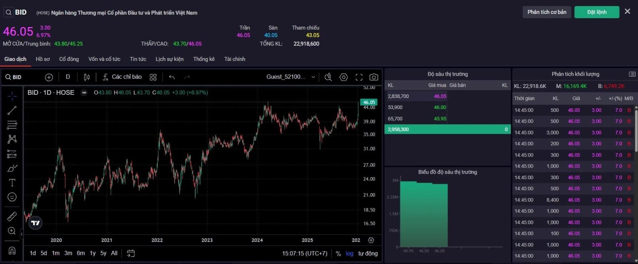Open the forecasting and measurement tools
Viewport: 638px width, 264px height.
(x=12, y=154)
